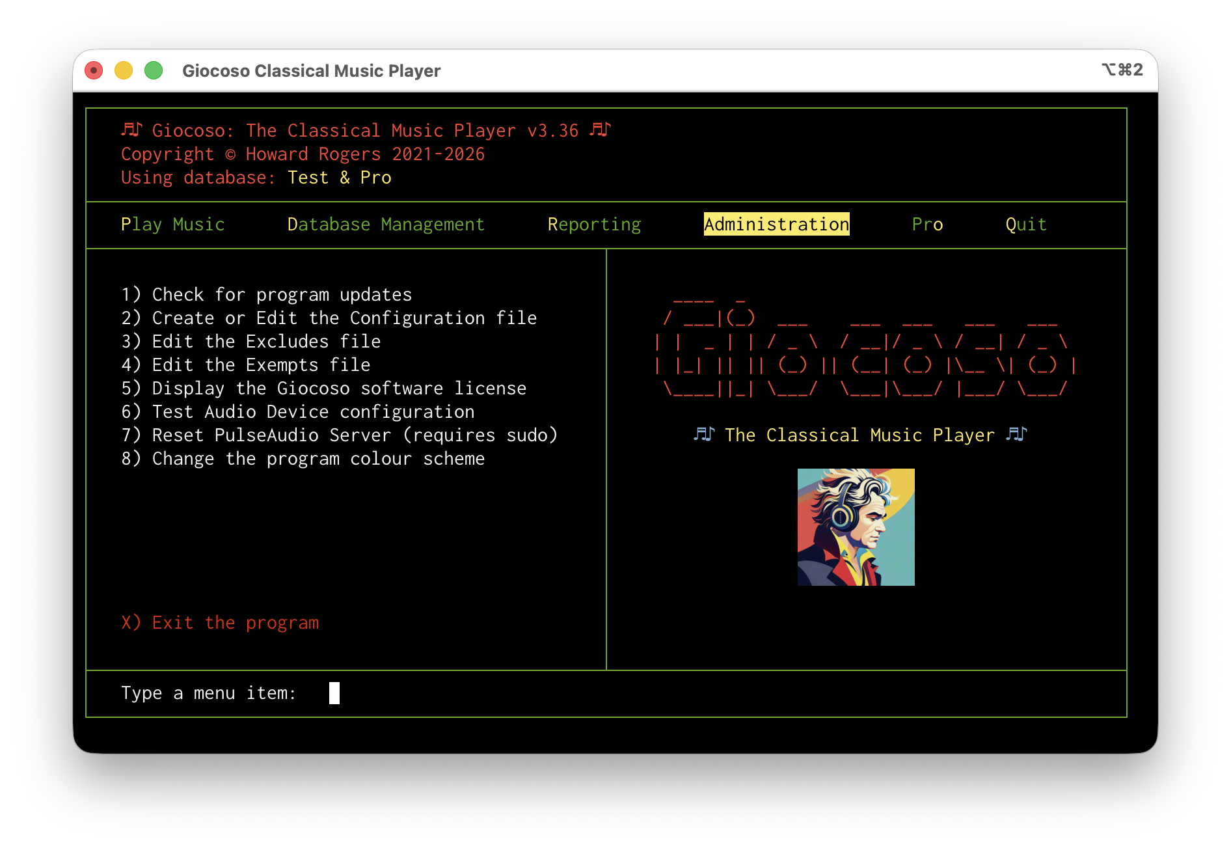
Task: Click the music note icon before Giocoso title
Action: pyautogui.click(x=131, y=130)
